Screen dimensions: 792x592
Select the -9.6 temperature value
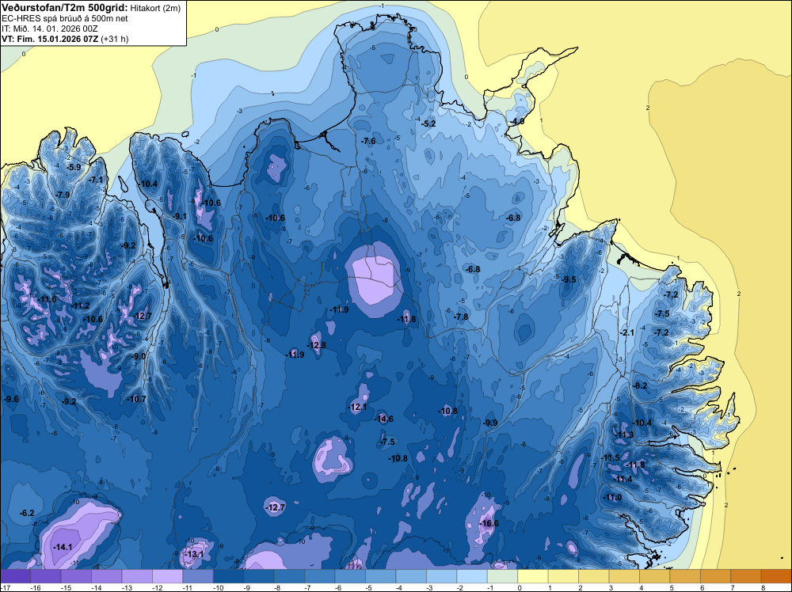tap(10, 399)
